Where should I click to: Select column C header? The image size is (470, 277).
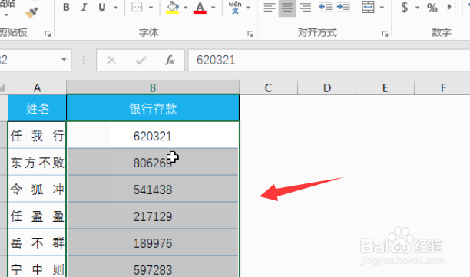coord(268,87)
